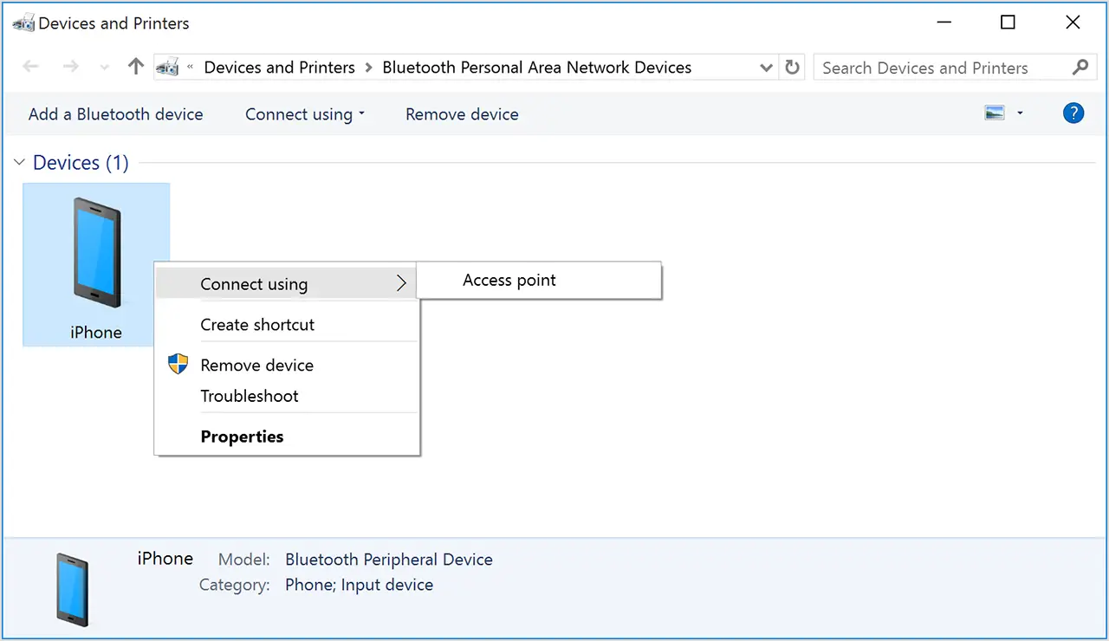Click the Forward navigation arrow

click(71, 67)
